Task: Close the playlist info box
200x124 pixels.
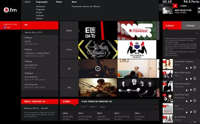Action: tap(197, 33)
